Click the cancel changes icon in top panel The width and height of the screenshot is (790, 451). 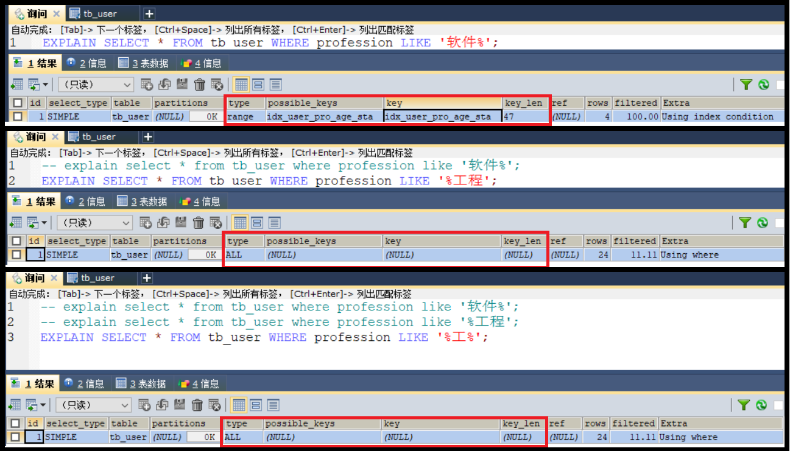point(217,85)
